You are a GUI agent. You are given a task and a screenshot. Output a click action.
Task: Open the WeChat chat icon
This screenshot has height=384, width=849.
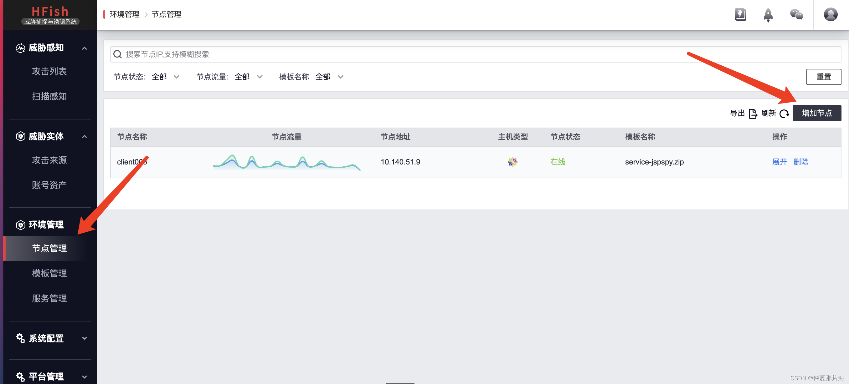click(796, 14)
